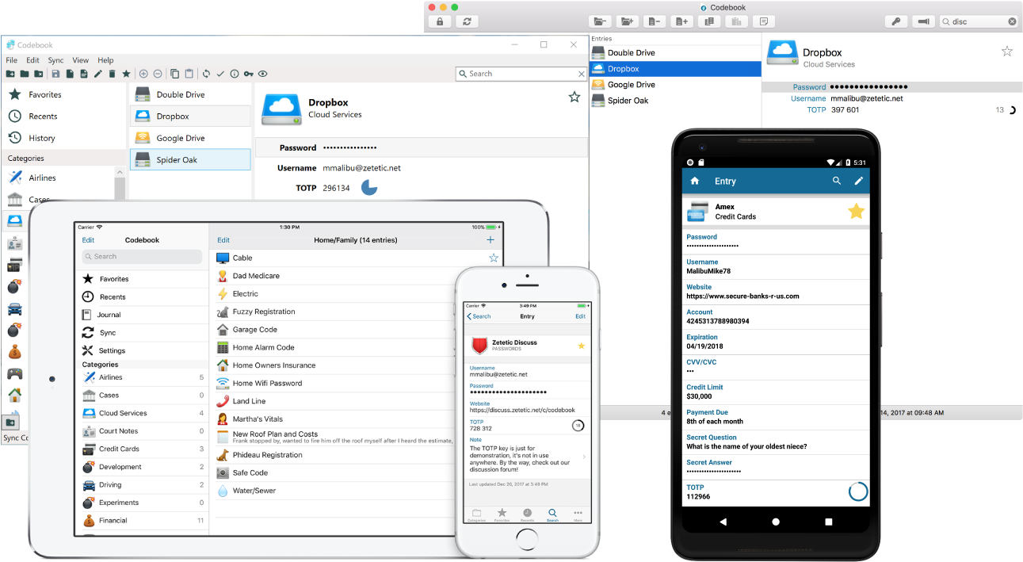1023x562 pixels.
Task: Open the Sync menu in Windows Codebook
Action: pos(55,60)
